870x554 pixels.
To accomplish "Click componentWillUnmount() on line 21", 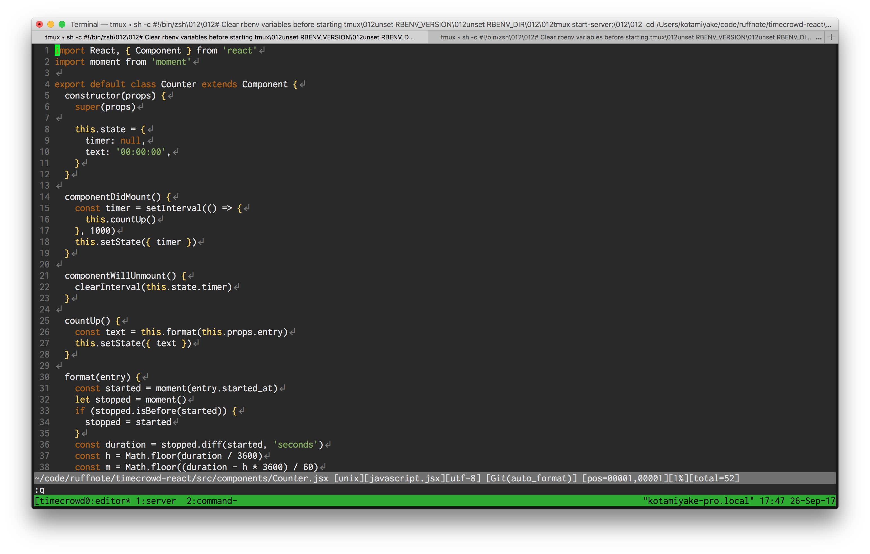I will 120,276.
